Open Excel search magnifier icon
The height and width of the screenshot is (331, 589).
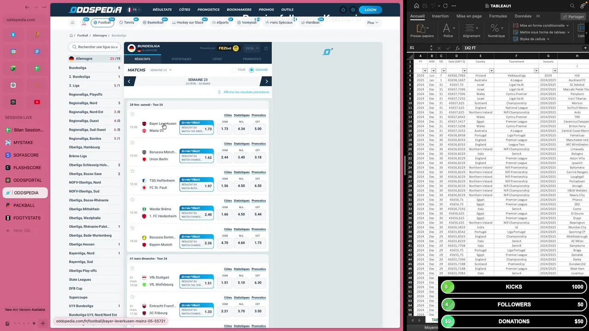[572, 6]
